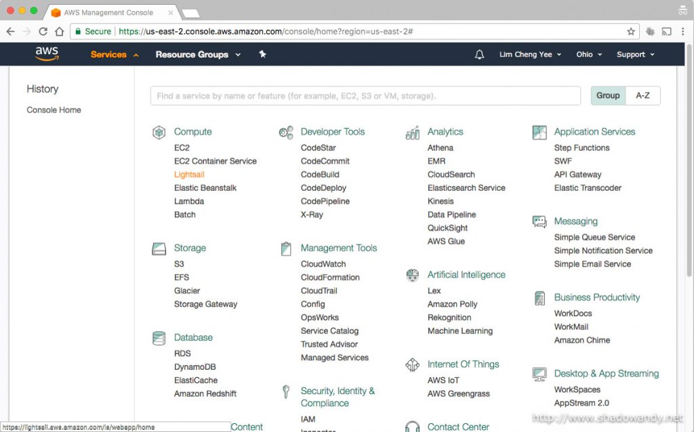
Task: Click the page vertical scrollbar
Action: pos(689,160)
